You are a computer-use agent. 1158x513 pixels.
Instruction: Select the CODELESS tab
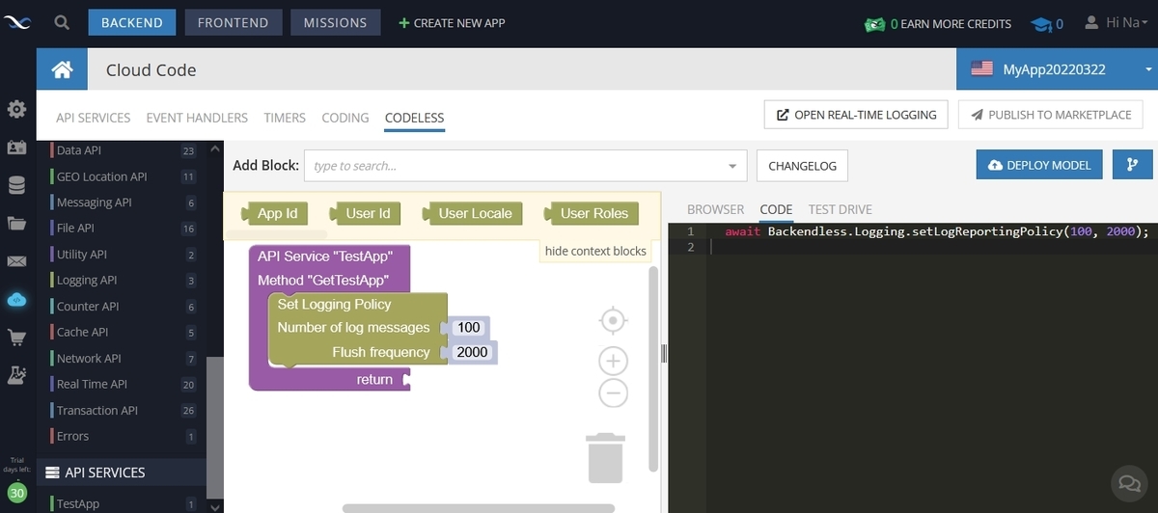tap(415, 118)
